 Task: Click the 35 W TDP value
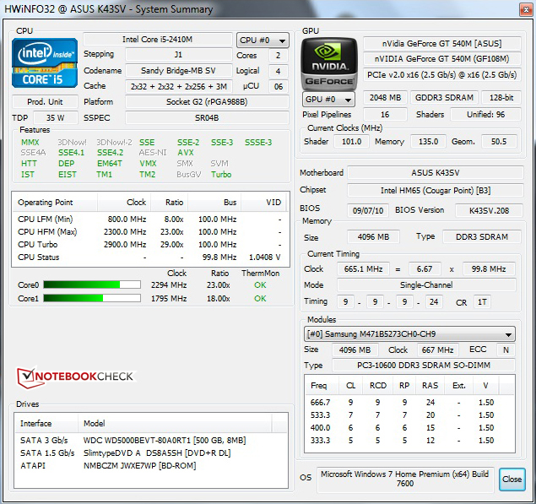coord(56,118)
